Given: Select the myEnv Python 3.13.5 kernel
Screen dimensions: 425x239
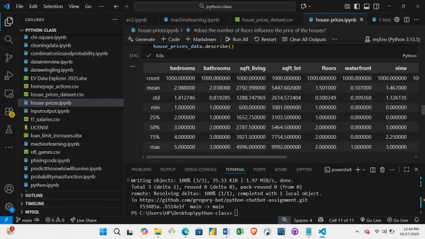Looking at the screenshot, I should click(392, 39).
